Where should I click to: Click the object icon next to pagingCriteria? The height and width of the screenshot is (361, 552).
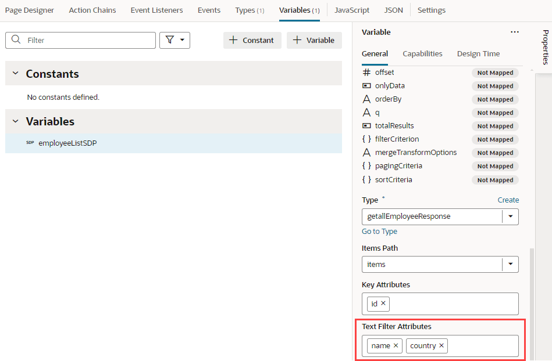pos(366,166)
